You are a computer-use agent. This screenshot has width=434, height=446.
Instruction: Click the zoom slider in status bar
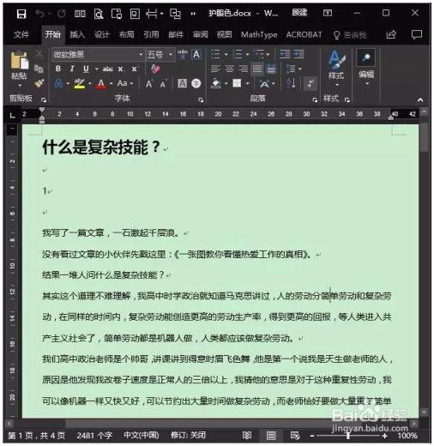coord(348,436)
